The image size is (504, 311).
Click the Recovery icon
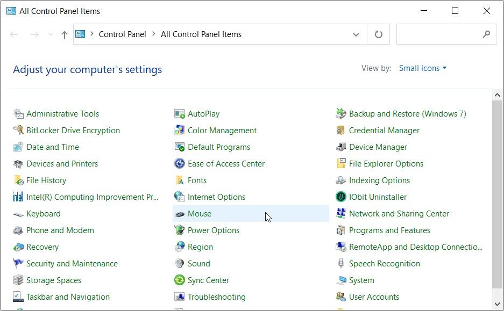(x=18, y=247)
